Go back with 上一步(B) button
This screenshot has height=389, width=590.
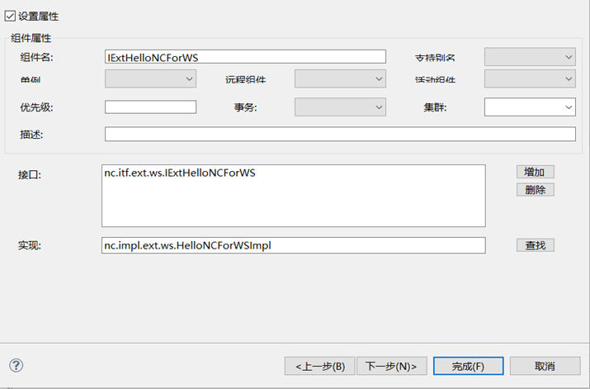(x=320, y=366)
